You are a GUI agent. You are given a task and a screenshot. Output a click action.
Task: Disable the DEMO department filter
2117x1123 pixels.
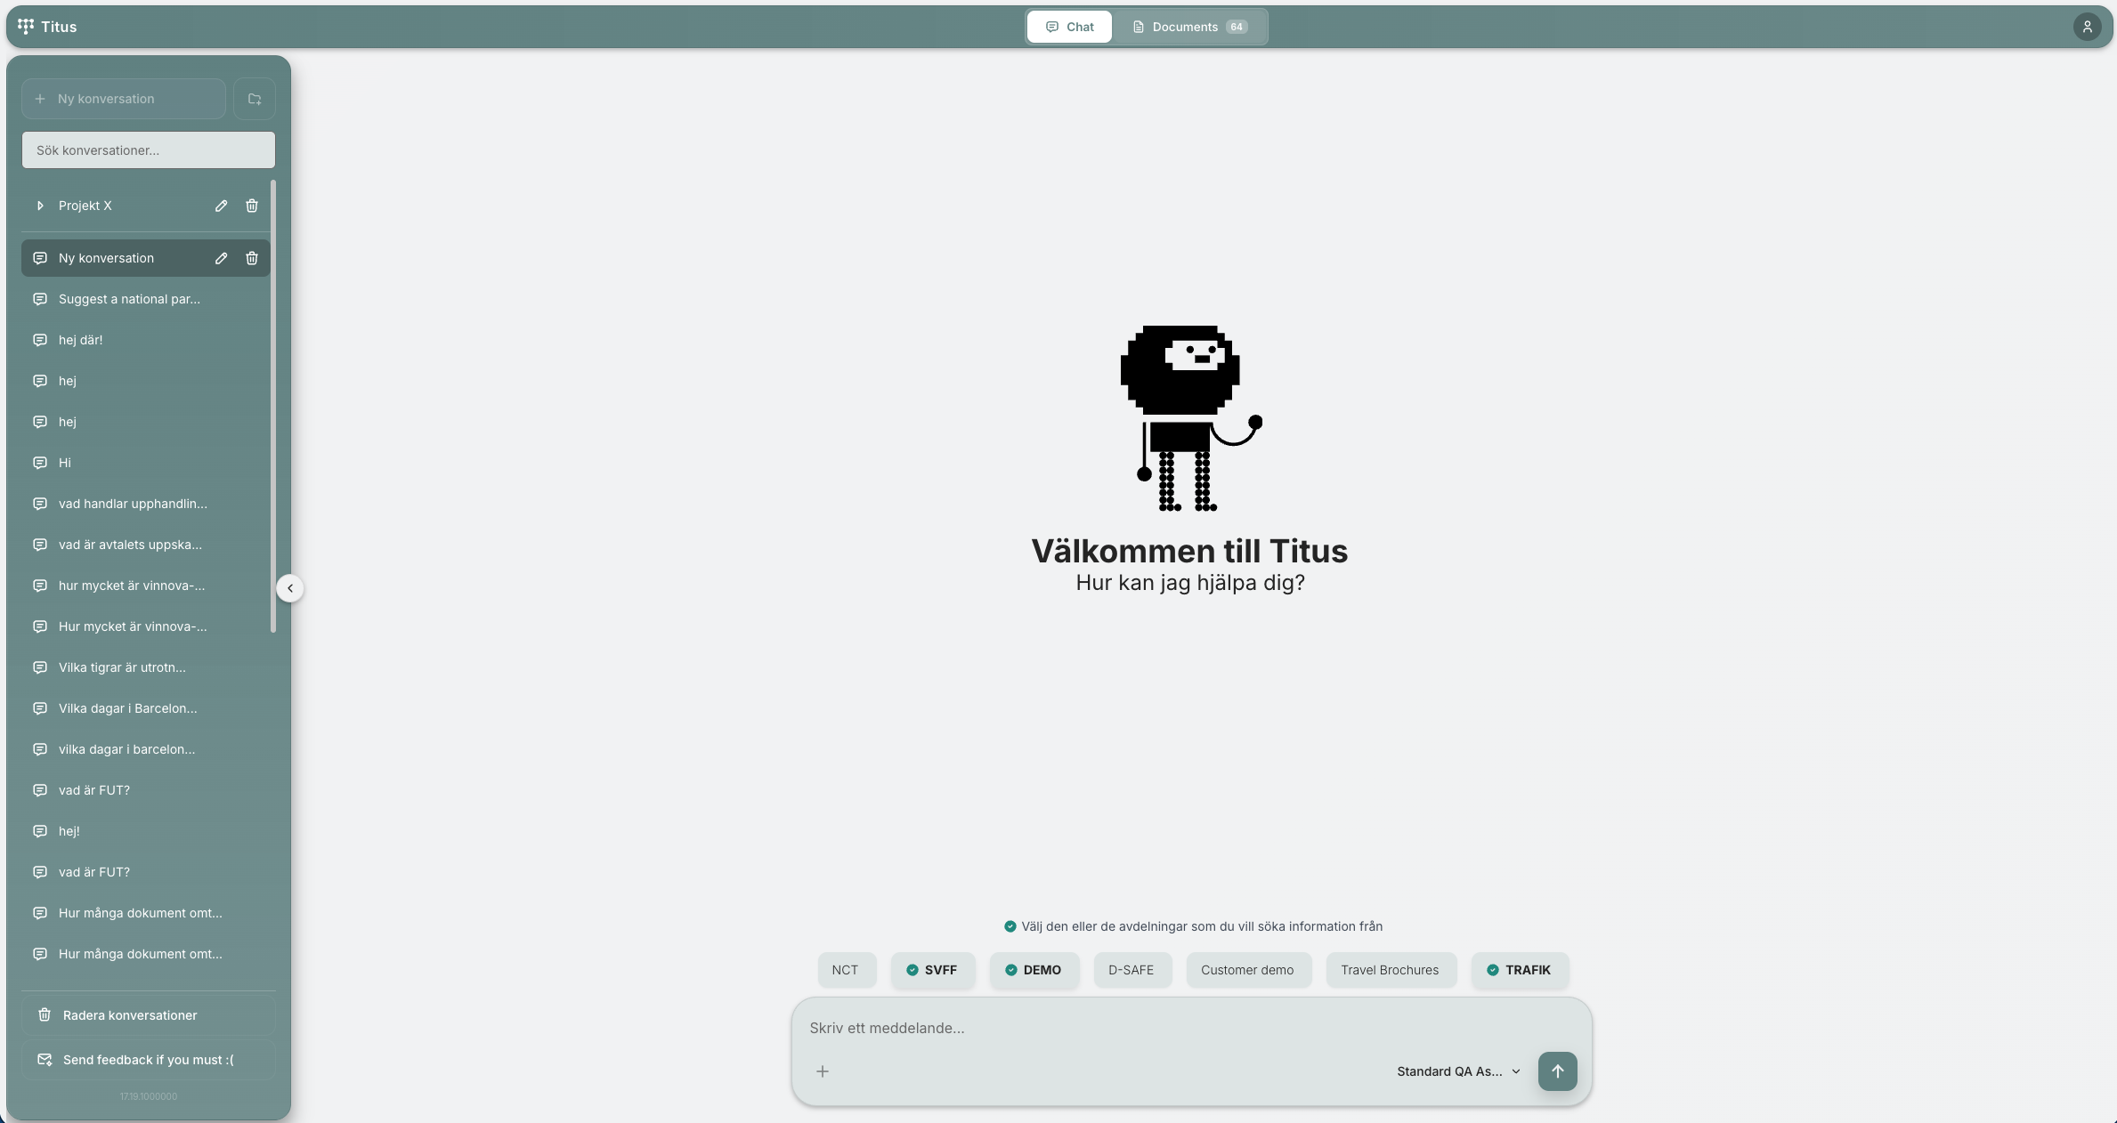[x=1034, y=970]
